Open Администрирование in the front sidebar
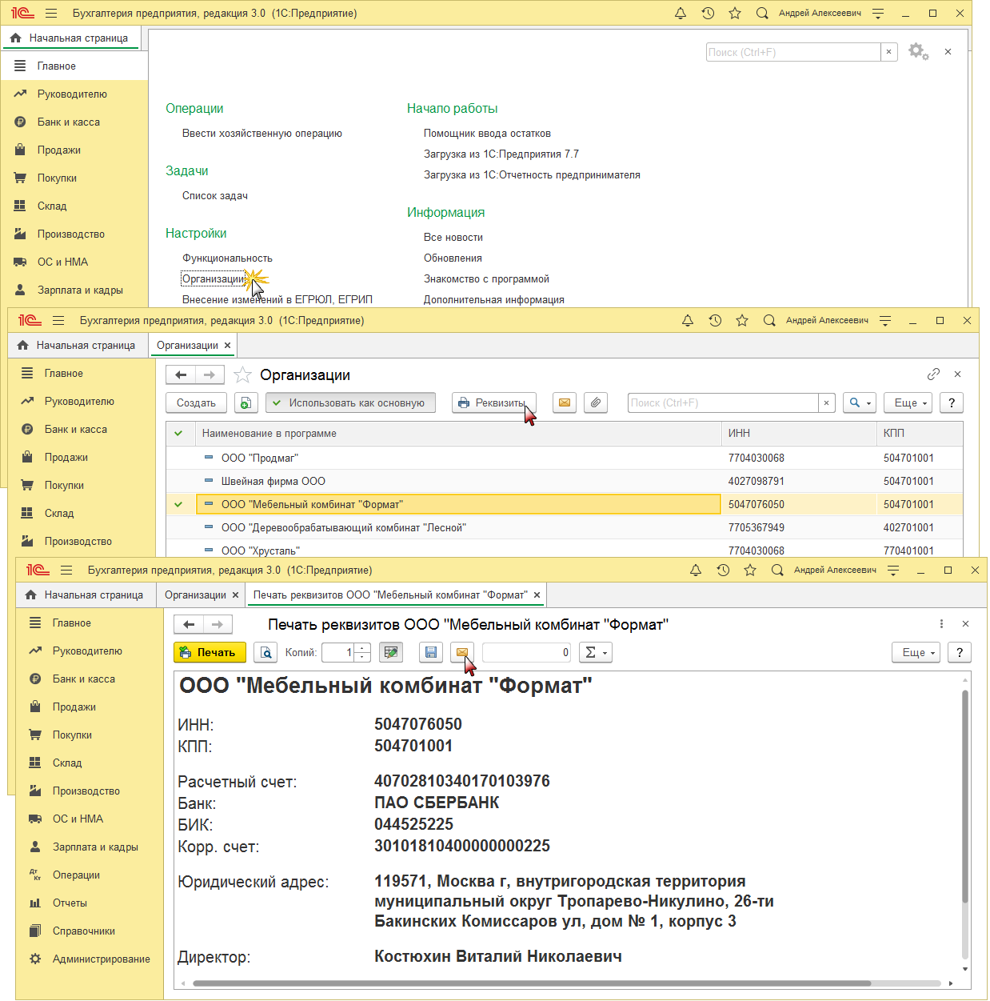Image resolution: width=990 pixels, height=1001 pixels. tap(101, 959)
